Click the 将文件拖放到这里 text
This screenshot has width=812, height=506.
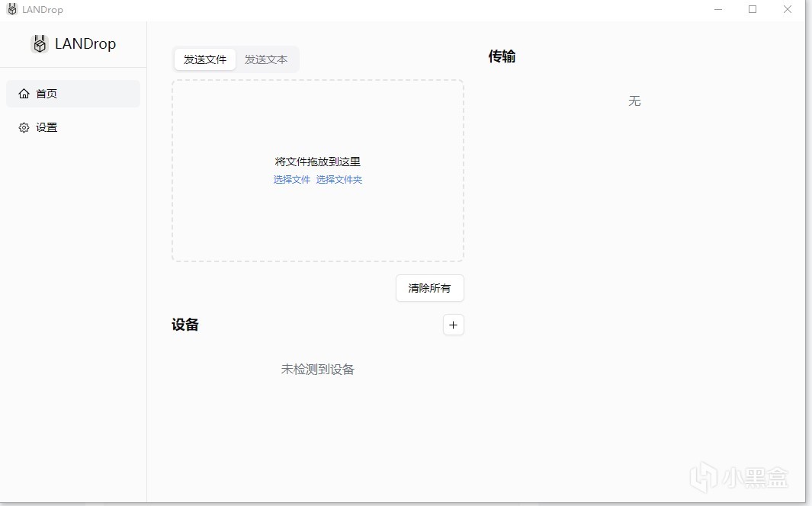[318, 162]
